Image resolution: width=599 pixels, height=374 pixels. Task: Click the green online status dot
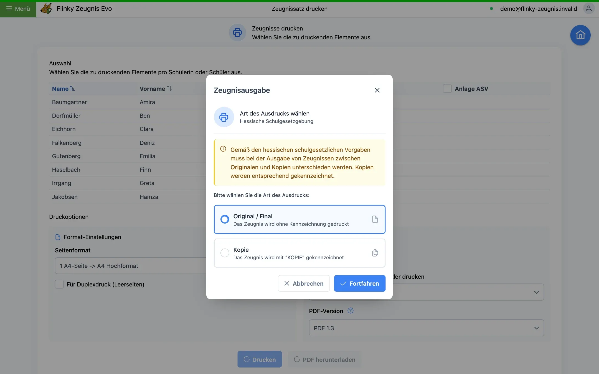491,9
